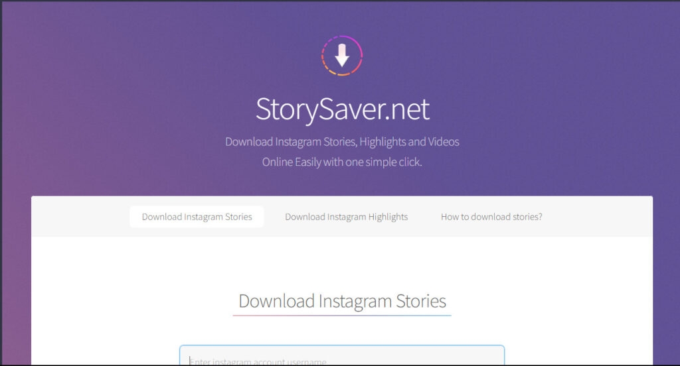Click the word Videos in the tagline
Image resolution: width=680 pixels, height=366 pixels.
[444, 142]
